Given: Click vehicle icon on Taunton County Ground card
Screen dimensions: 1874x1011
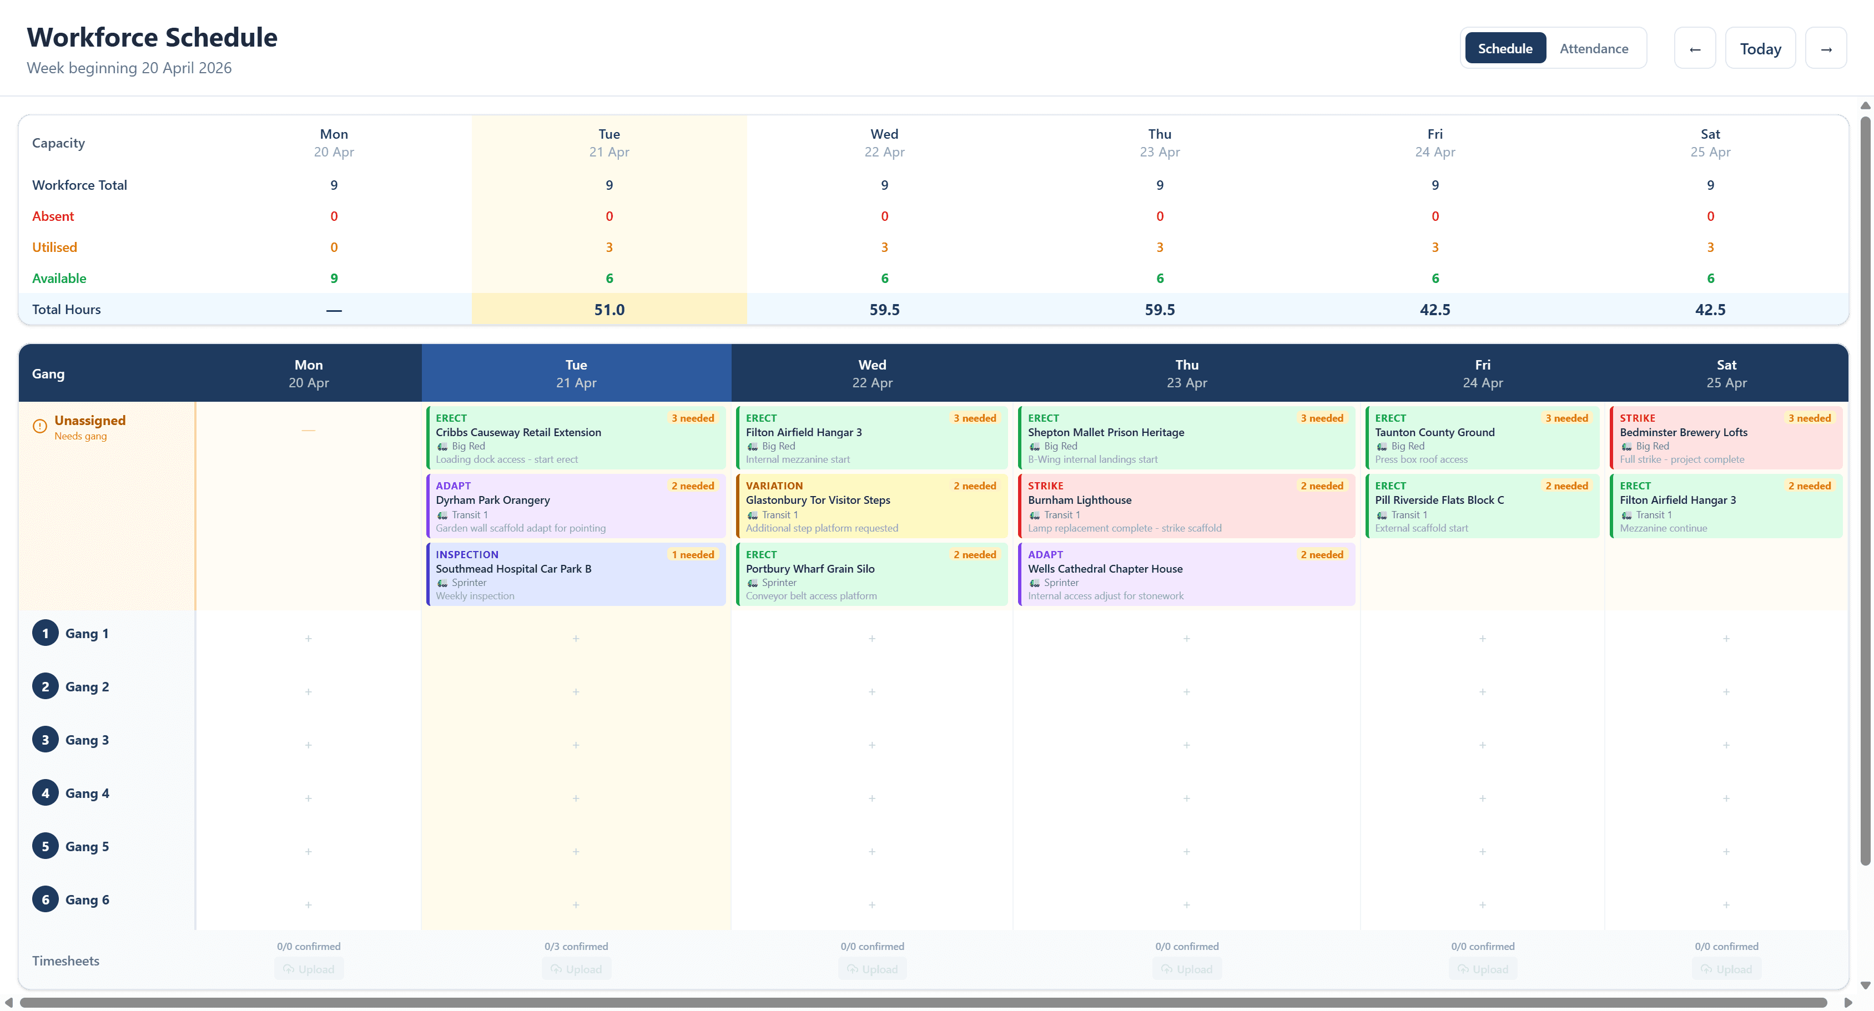Looking at the screenshot, I should [1382, 447].
